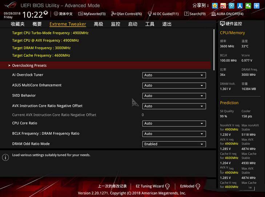Image resolution: width=265 pixels, height=197 pixels.
Task: Open MyFavorite(F3) menu
Action: click(x=92, y=14)
